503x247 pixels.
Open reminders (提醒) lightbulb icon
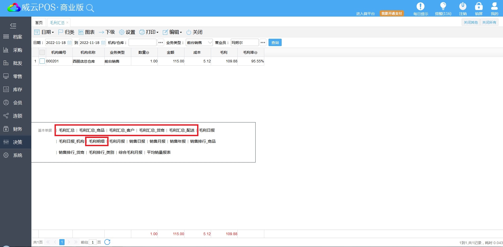pos(443,6)
